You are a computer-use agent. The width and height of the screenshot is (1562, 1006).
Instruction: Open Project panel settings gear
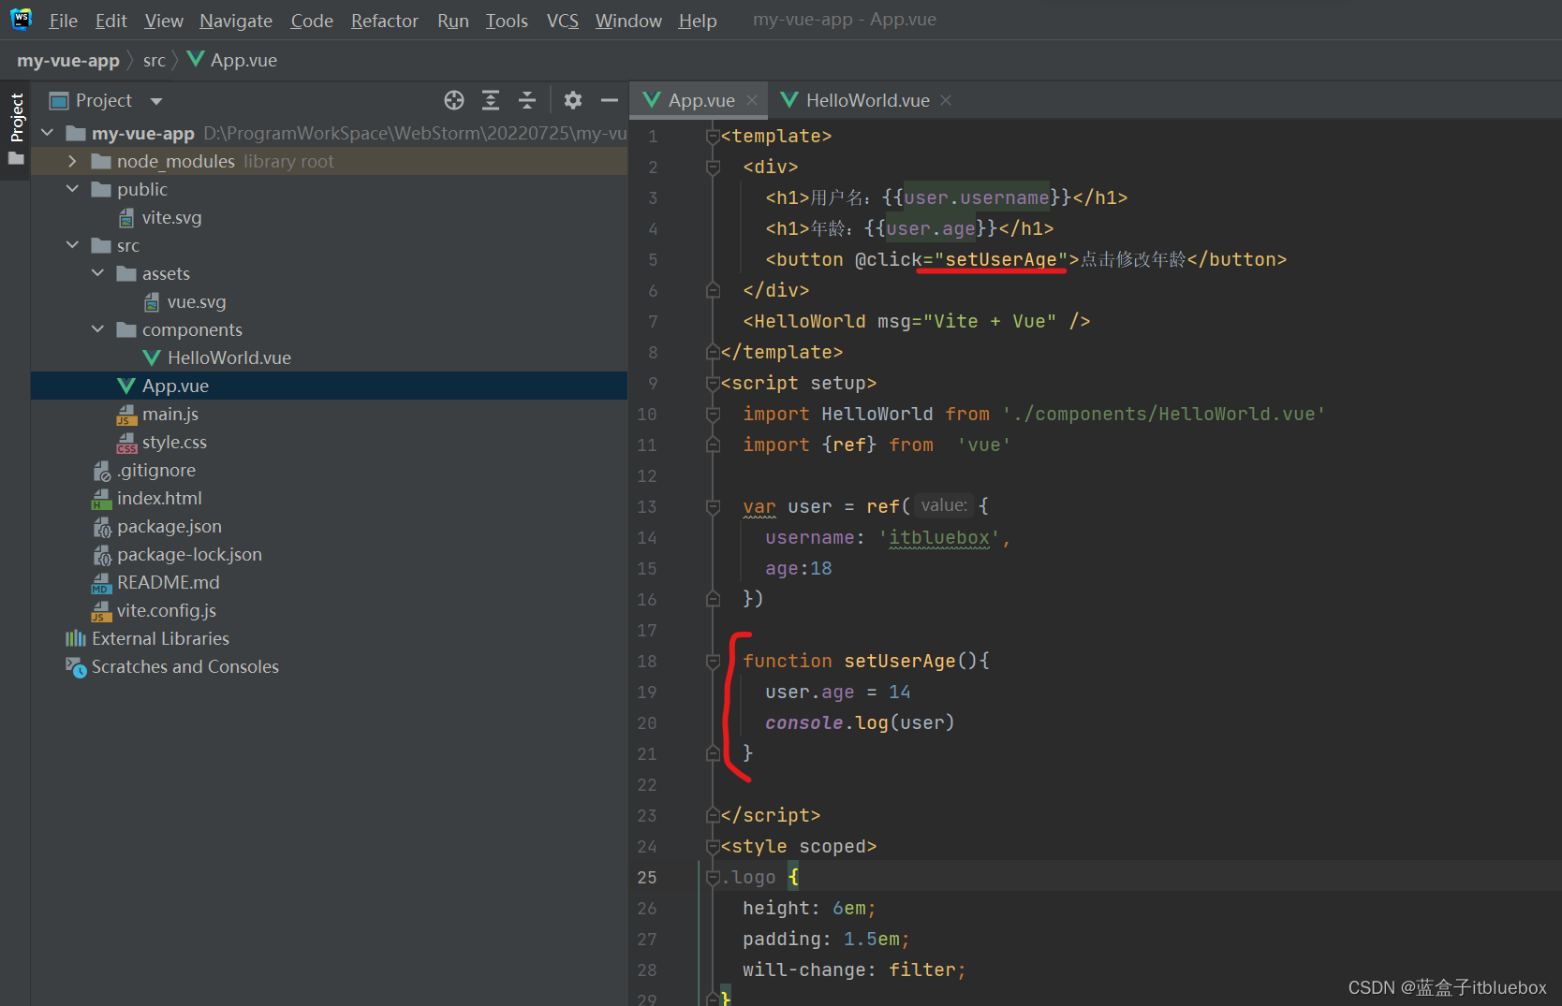point(573,100)
